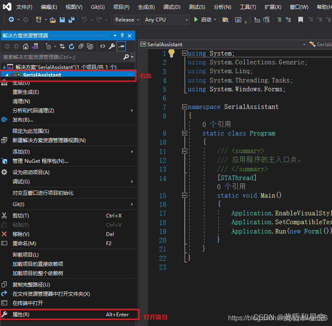Click the Collapse All icon in Solution Explorer

81,46
